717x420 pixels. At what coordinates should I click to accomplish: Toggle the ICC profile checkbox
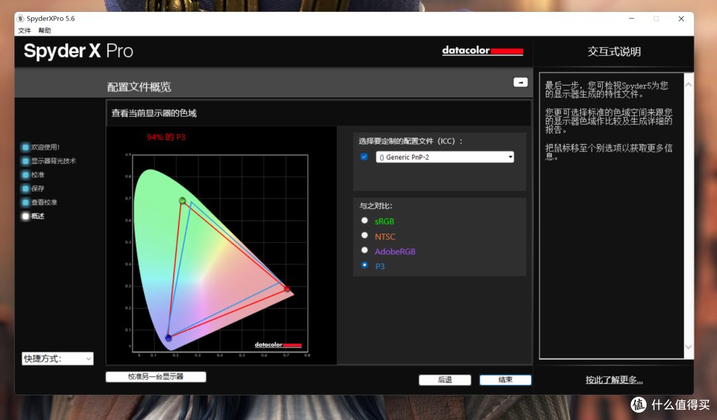pyautogui.click(x=364, y=157)
